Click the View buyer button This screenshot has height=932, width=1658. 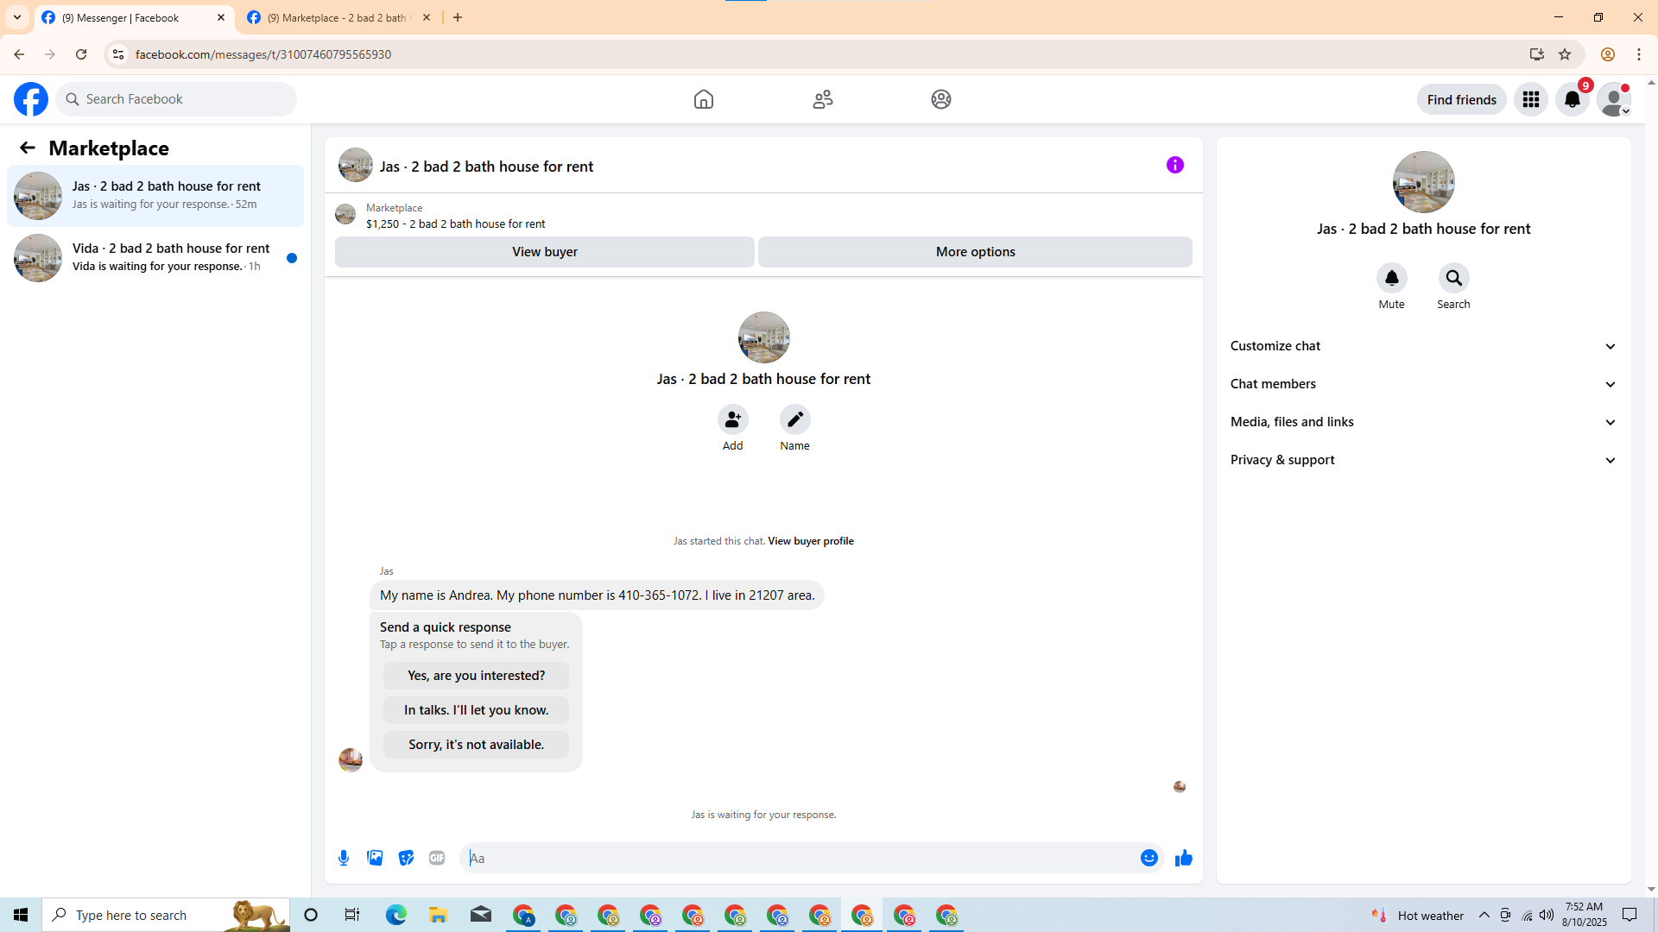click(544, 252)
